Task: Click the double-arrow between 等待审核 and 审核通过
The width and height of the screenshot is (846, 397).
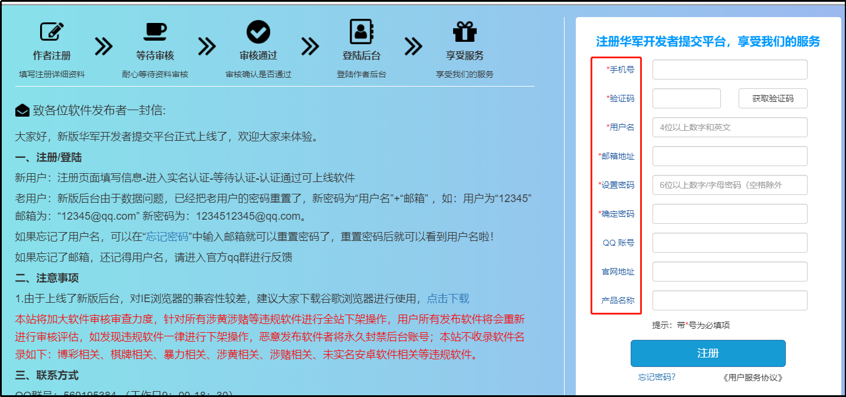Action: click(x=207, y=46)
